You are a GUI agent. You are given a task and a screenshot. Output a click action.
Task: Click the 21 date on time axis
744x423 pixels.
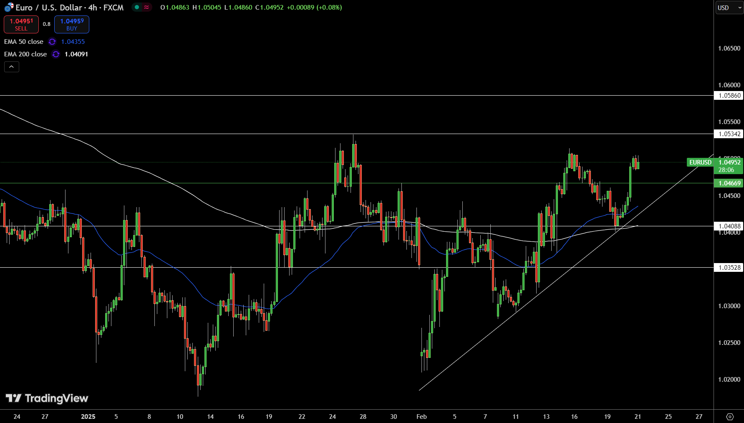pyautogui.click(x=638, y=417)
